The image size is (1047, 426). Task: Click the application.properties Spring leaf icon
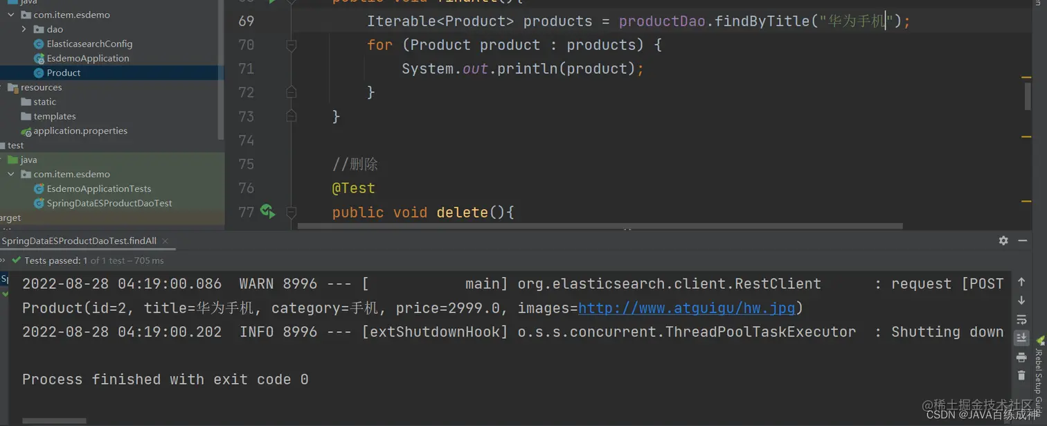coord(26,131)
